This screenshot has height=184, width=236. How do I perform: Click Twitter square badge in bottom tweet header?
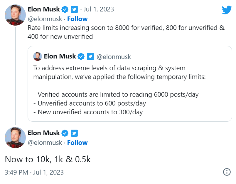[x=74, y=133]
